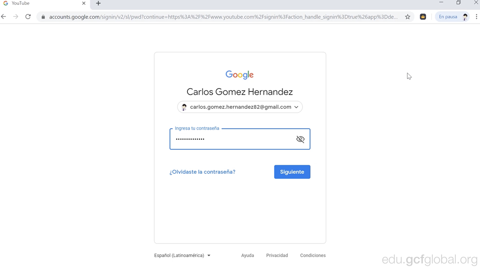Toggle password visibility eye icon
This screenshot has width=480, height=267.
pos(300,139)
